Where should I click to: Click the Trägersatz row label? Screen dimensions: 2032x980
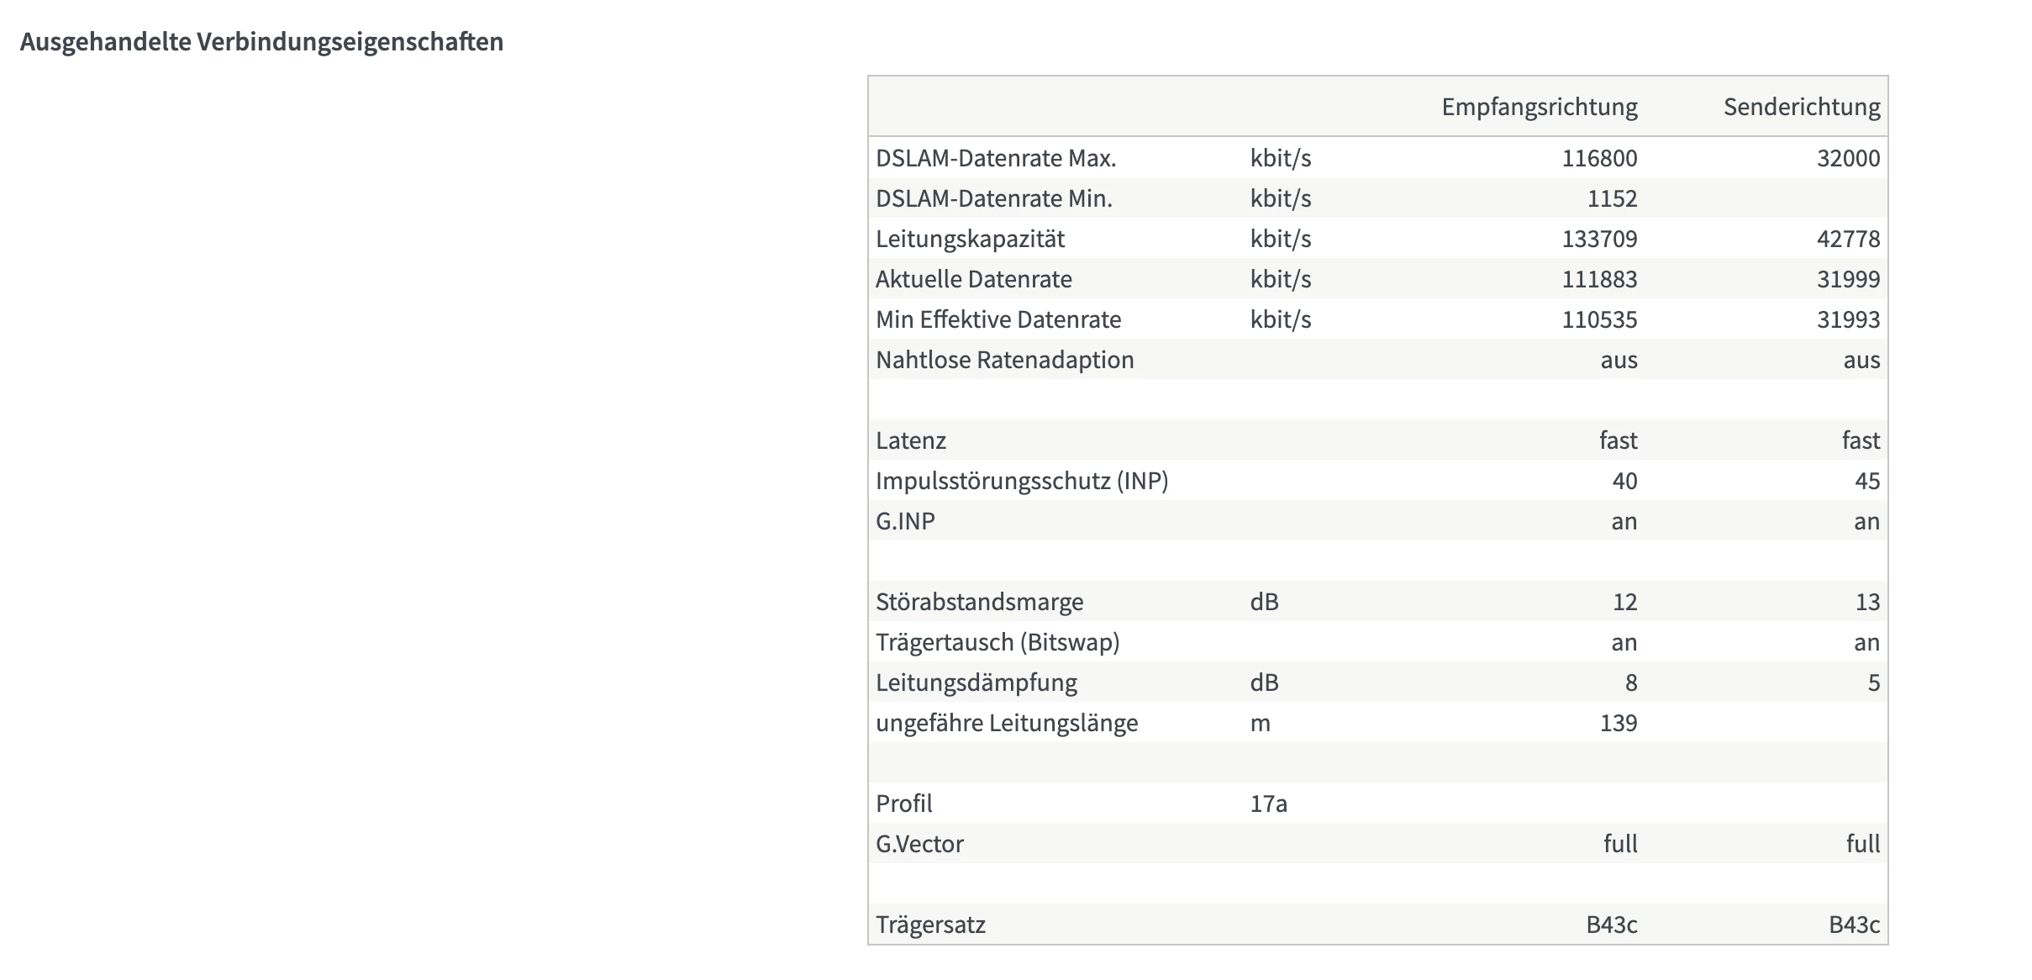coord(930,925)
